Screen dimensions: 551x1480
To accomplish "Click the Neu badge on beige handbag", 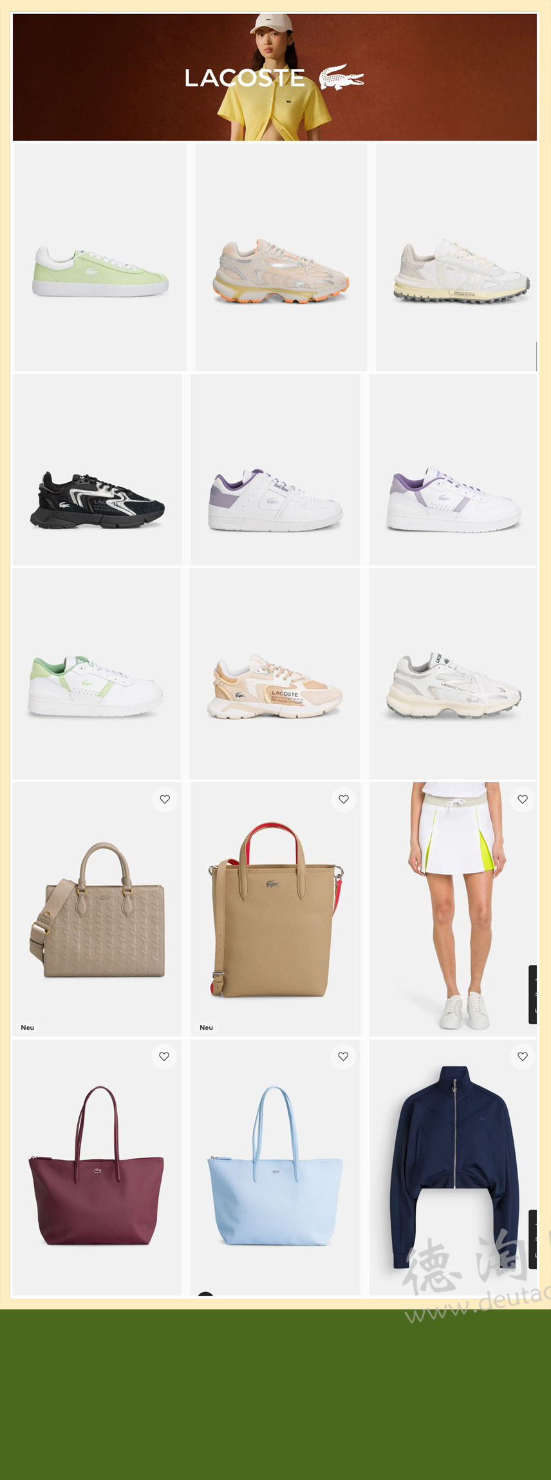I will (x=28, y=1027).
